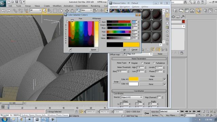Select the Turbulence noise type
This screenshot has width=217, height=122.
pyautogui.click(x=154, y=63)
